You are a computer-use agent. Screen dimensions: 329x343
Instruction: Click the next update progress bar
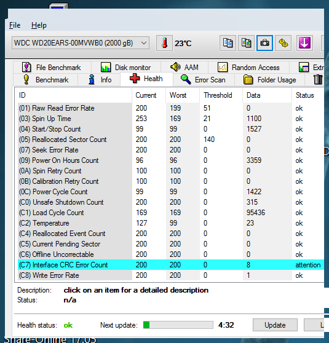[x=178, y=325]
